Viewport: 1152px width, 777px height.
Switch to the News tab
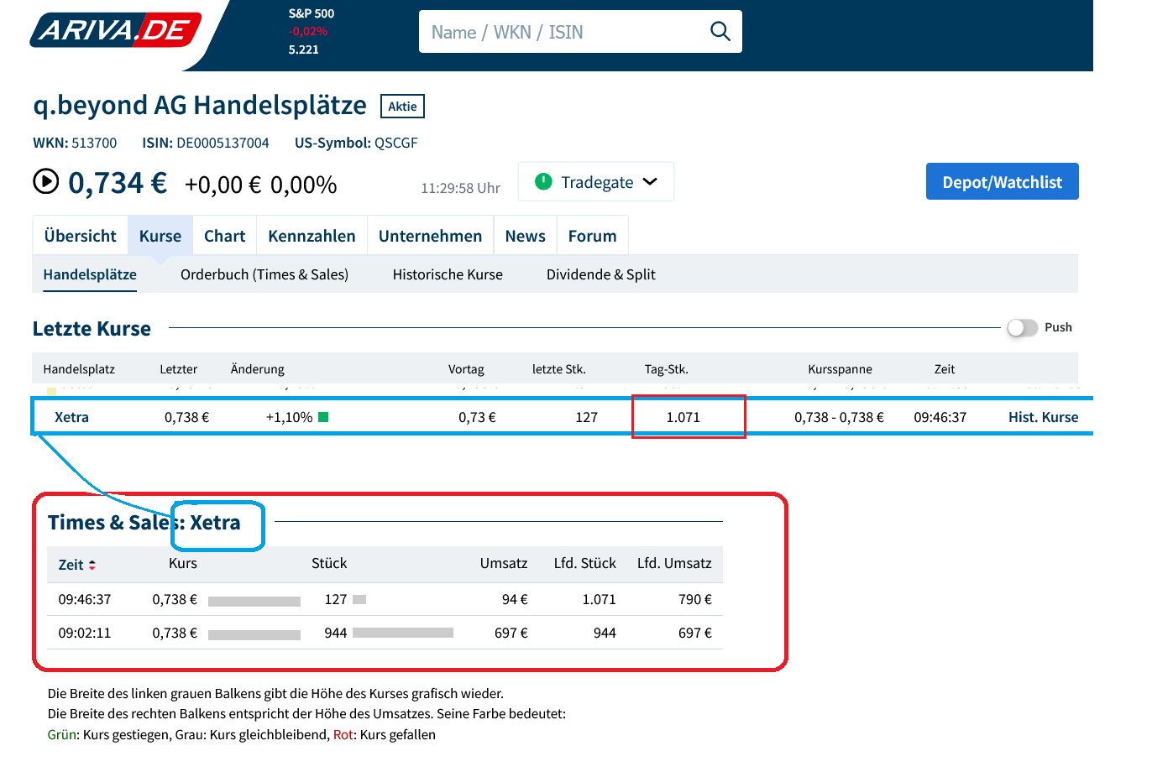point(526,236)
